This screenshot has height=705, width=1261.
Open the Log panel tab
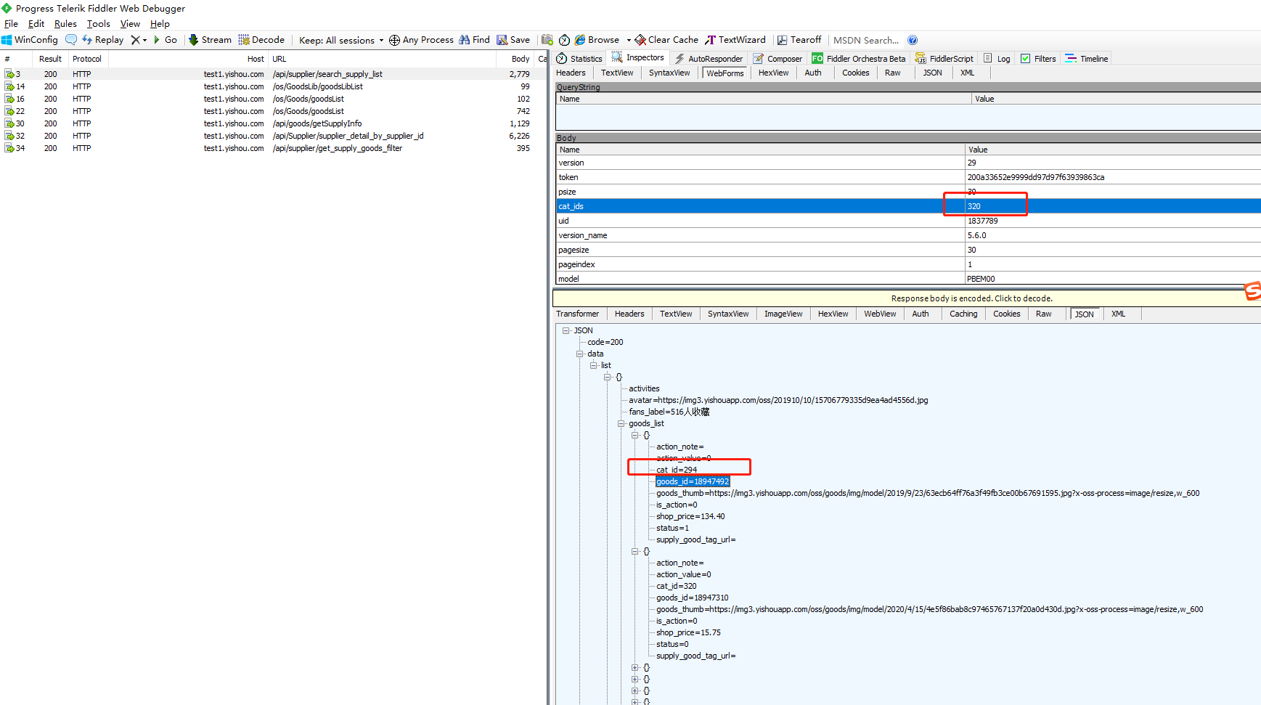[997, 59]
